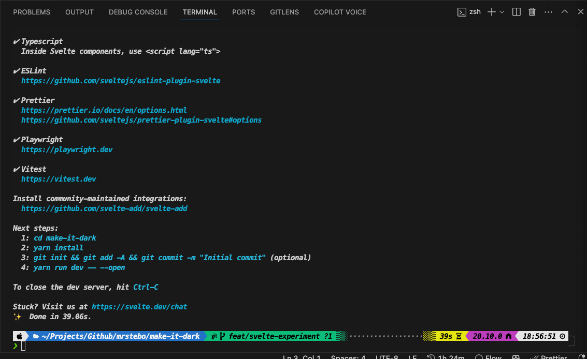Open the zsh terminal profile icon
The height and width of the screenshot is (359, 587).
462,12
